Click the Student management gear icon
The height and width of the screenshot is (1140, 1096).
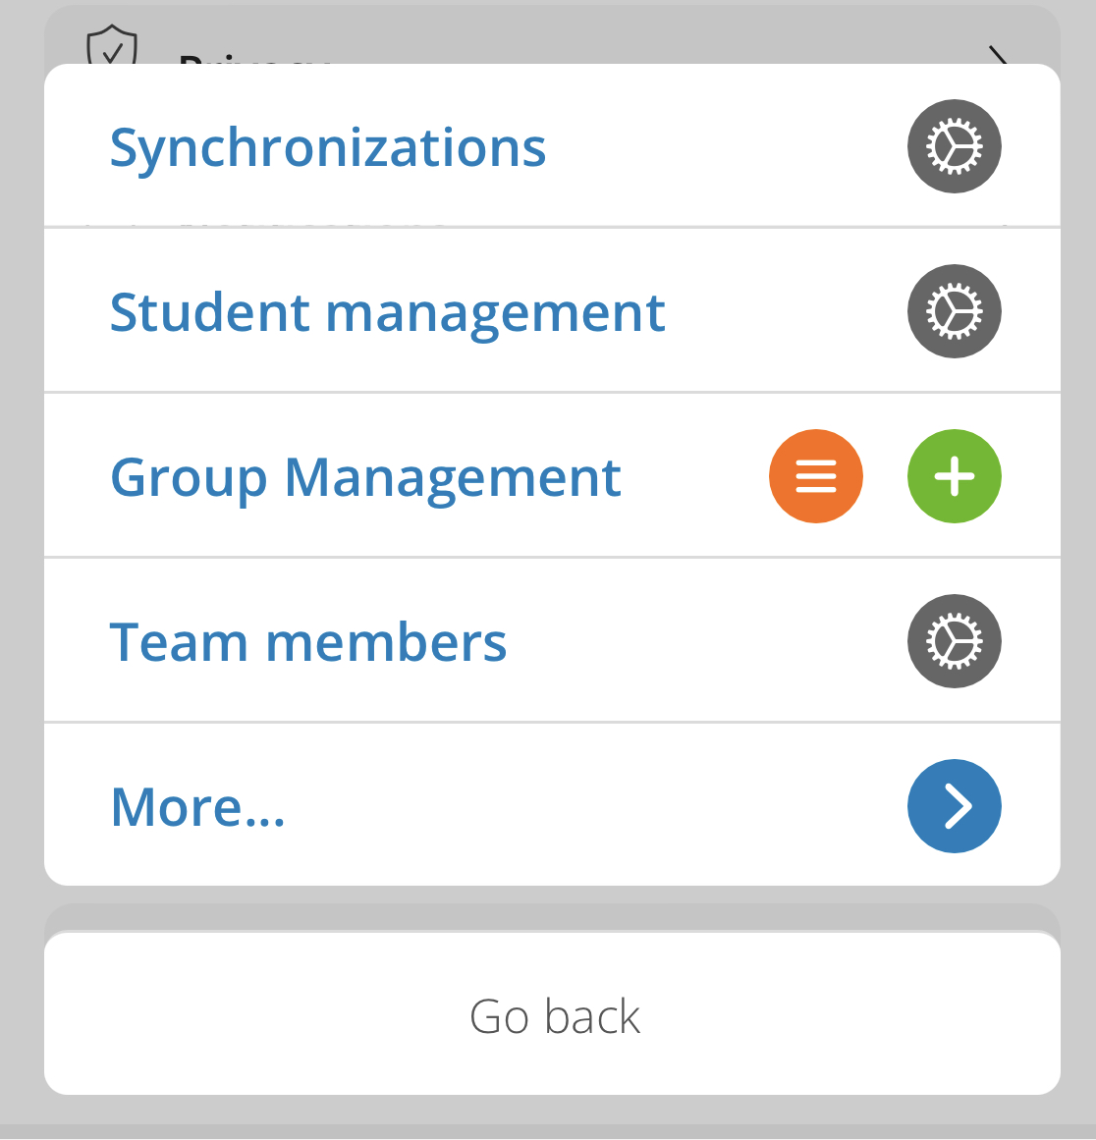pyautogui.click(x=955, y=311)
